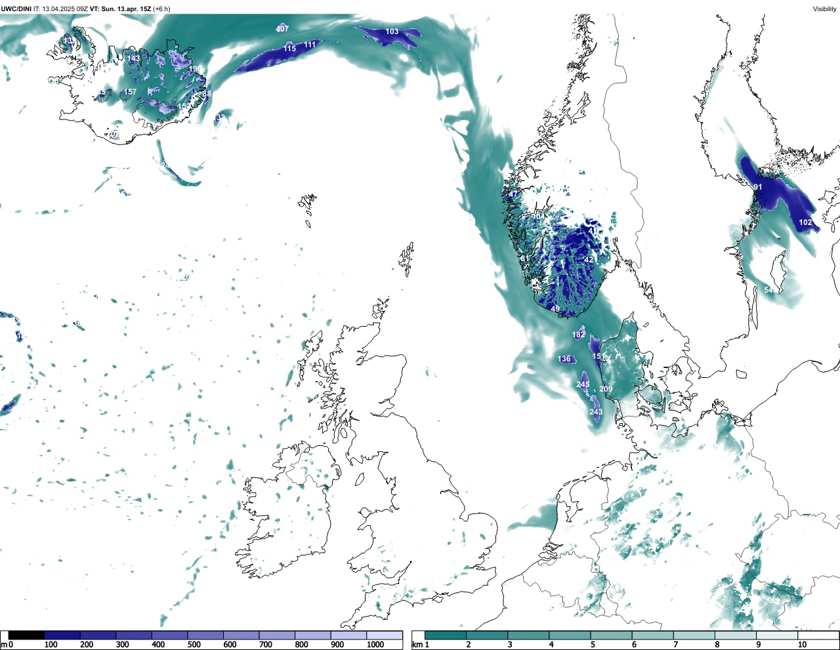840x650 pixels.
Task: Pick the 200–300 m legend swatch
Action: [98, 635]
